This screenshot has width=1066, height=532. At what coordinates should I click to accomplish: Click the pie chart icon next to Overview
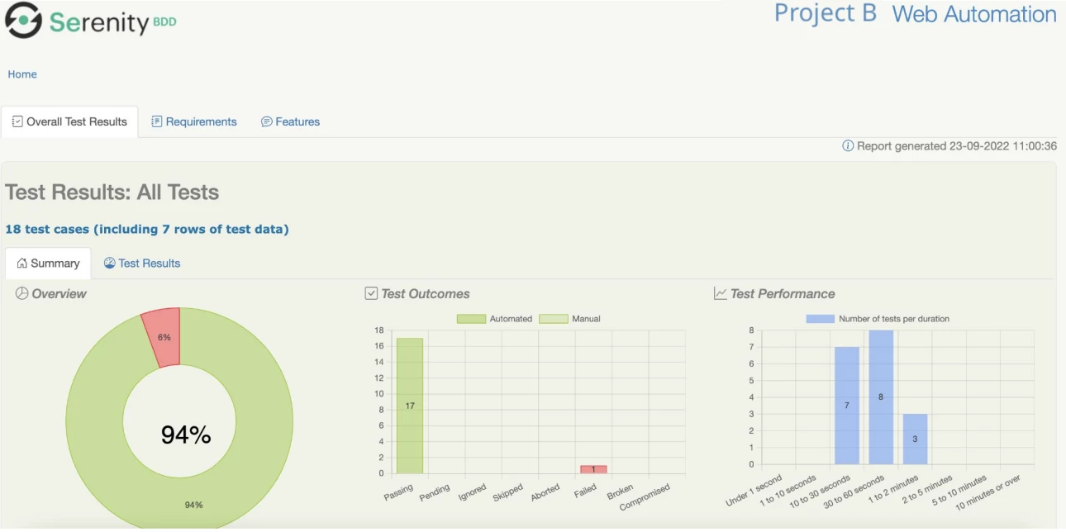click(x=22, y=293)
